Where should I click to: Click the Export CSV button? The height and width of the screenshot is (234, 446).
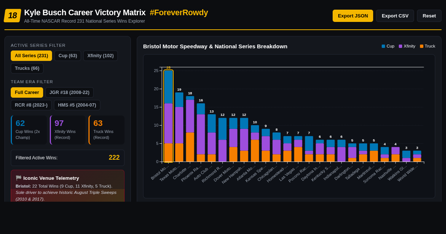(x=395, y=16)
